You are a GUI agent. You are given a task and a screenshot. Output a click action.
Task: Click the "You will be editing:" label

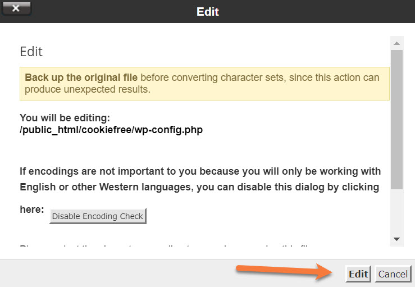point(65,118)
